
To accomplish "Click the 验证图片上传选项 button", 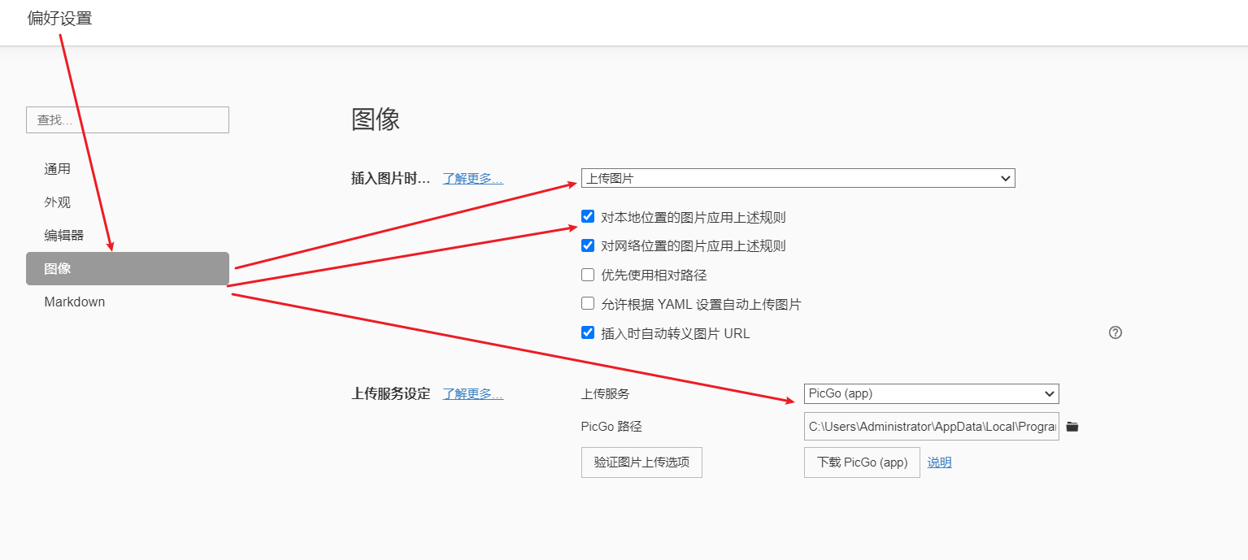I will pos(641,462).
